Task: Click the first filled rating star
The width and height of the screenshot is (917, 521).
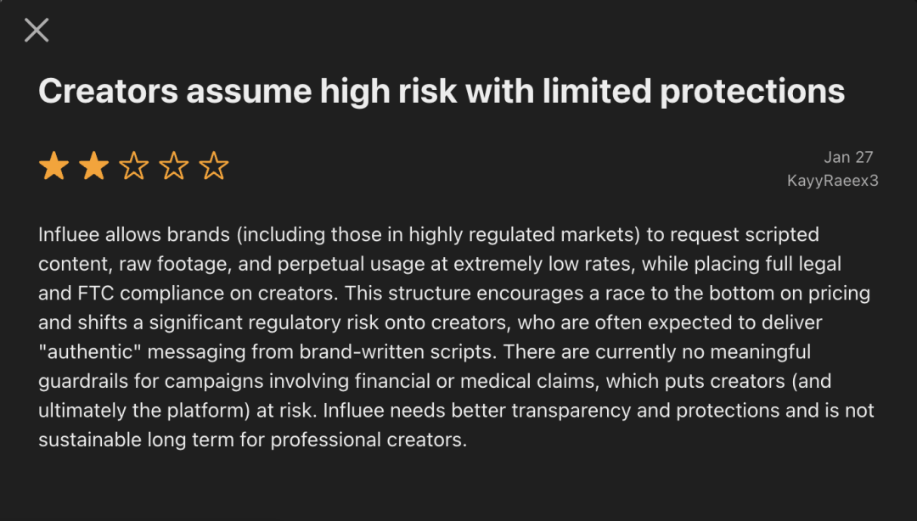Action: coord(53,166)
